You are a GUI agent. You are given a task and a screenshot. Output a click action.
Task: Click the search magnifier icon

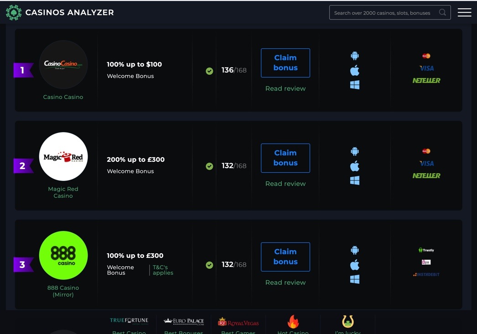pyautogui.click(x=442, y=12)
